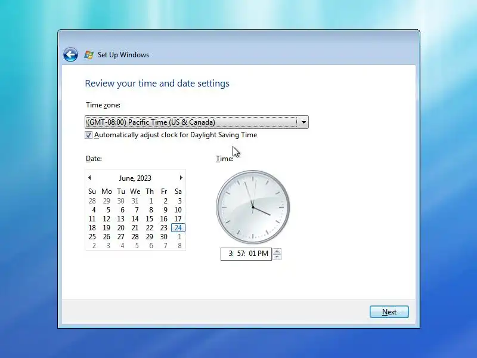477x358 pixels.
Task: Click the hour value 3 in time field
Action: pos(231,254)
